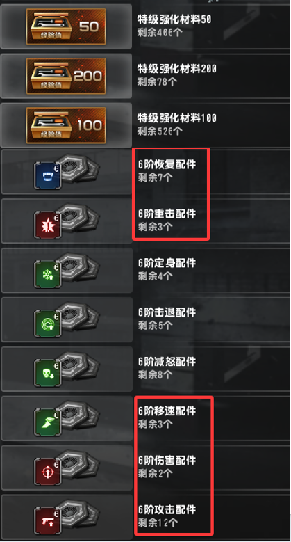Viewport: 291px width, 542px height.
Task: Select the crosshair 6阶伤害配件 icon
Action: pyautogui.click(x=48, y=472)
